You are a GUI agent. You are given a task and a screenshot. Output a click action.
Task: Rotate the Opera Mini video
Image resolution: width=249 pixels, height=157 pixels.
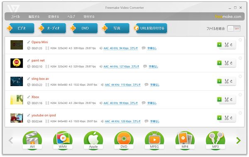click(x=232, y=45)
